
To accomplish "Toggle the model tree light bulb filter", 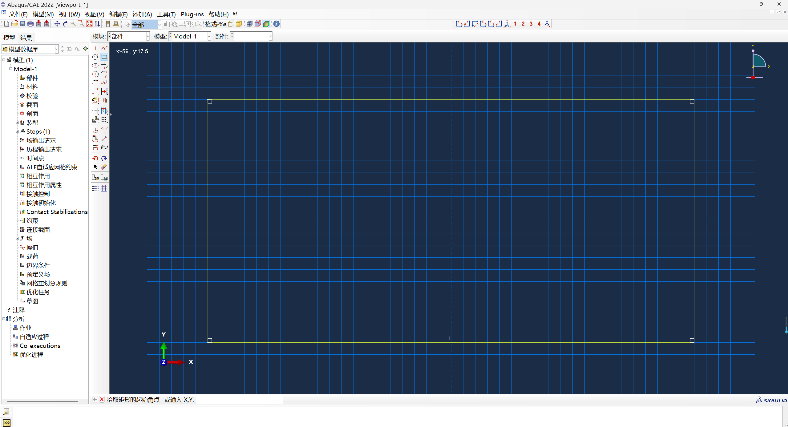I will pyautogui.click(x=85, y=49).
